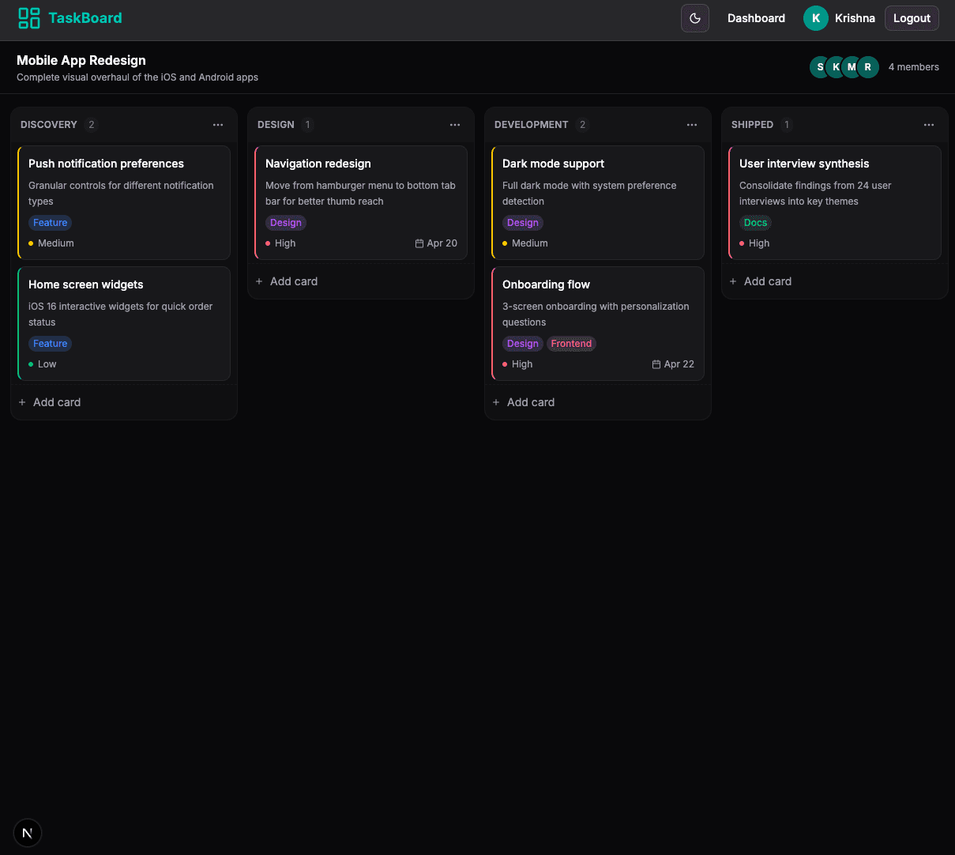This screenshot has height=855, width=955.
Task: Add a card under Development column
Action: point(530,402)
